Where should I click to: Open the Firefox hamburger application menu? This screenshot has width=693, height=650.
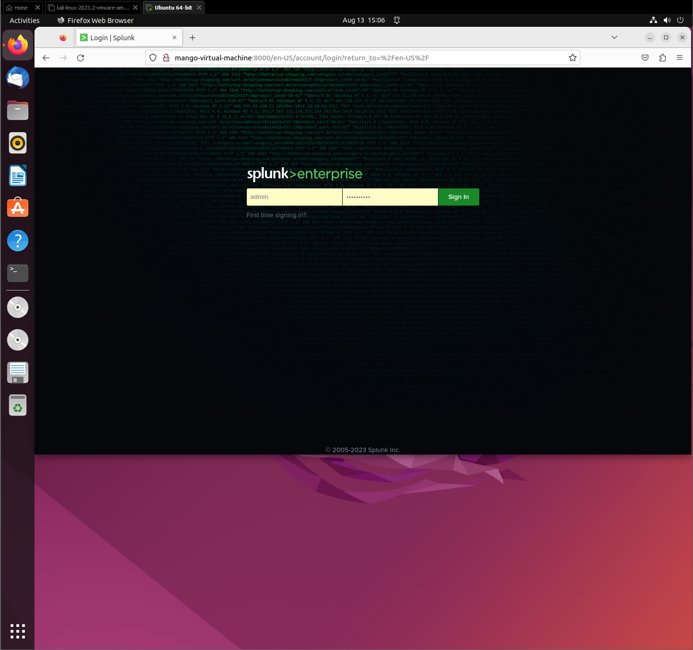680,58
